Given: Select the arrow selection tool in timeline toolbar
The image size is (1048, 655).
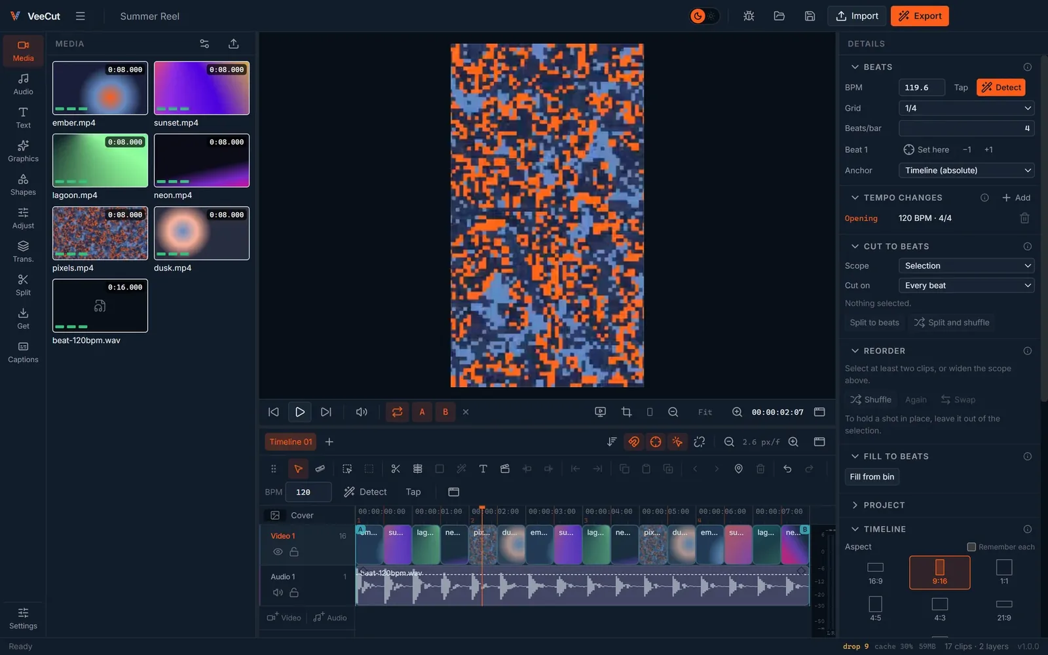Looking at the screenshot, I should [298, 469].
